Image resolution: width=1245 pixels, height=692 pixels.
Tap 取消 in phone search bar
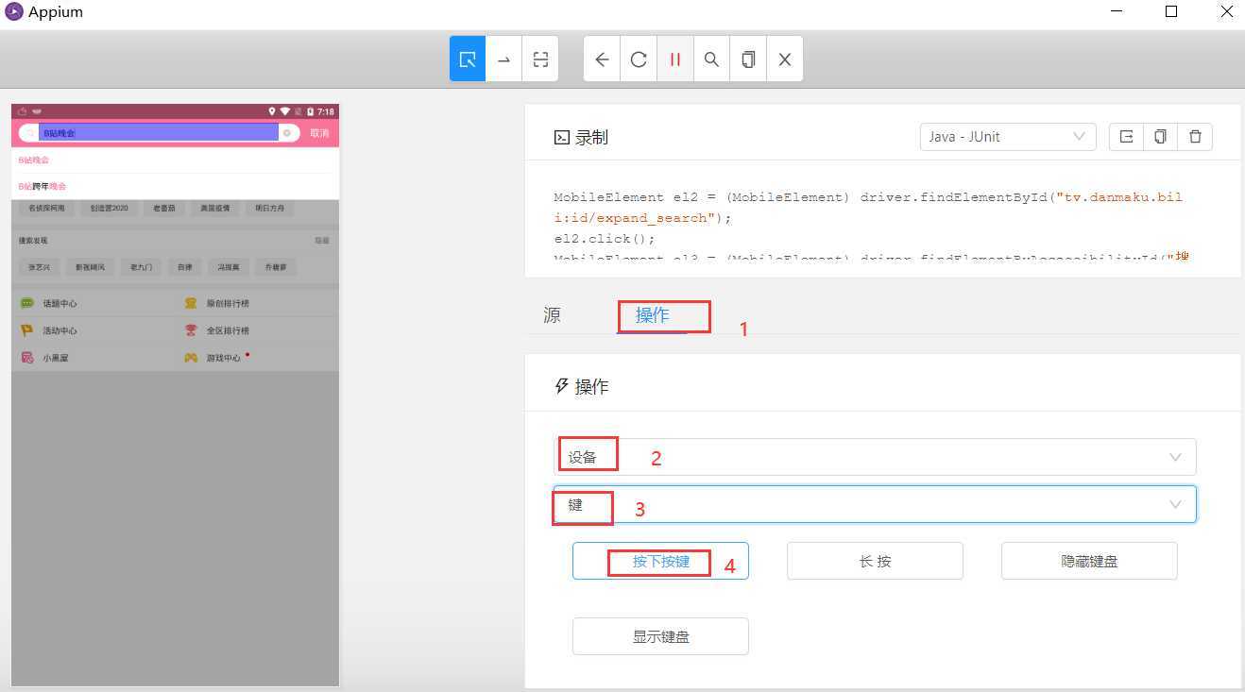tap(319, 133)
